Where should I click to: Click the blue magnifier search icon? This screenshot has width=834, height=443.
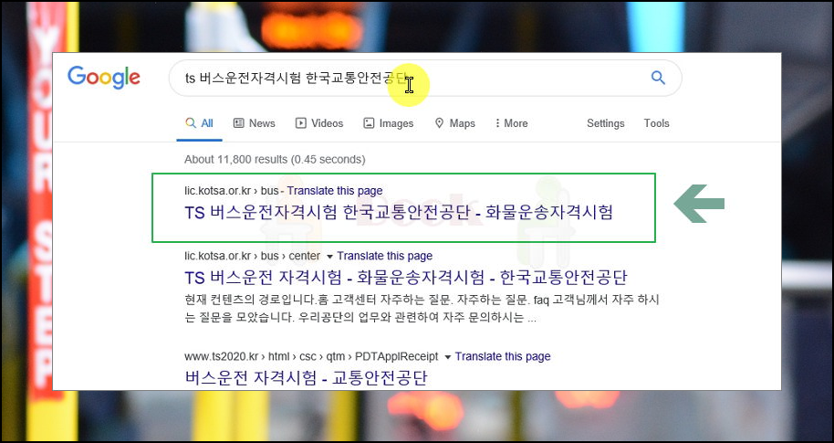click(x=658, y=78)
